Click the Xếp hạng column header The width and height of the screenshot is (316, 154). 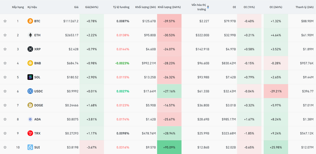tap(18, 7)
